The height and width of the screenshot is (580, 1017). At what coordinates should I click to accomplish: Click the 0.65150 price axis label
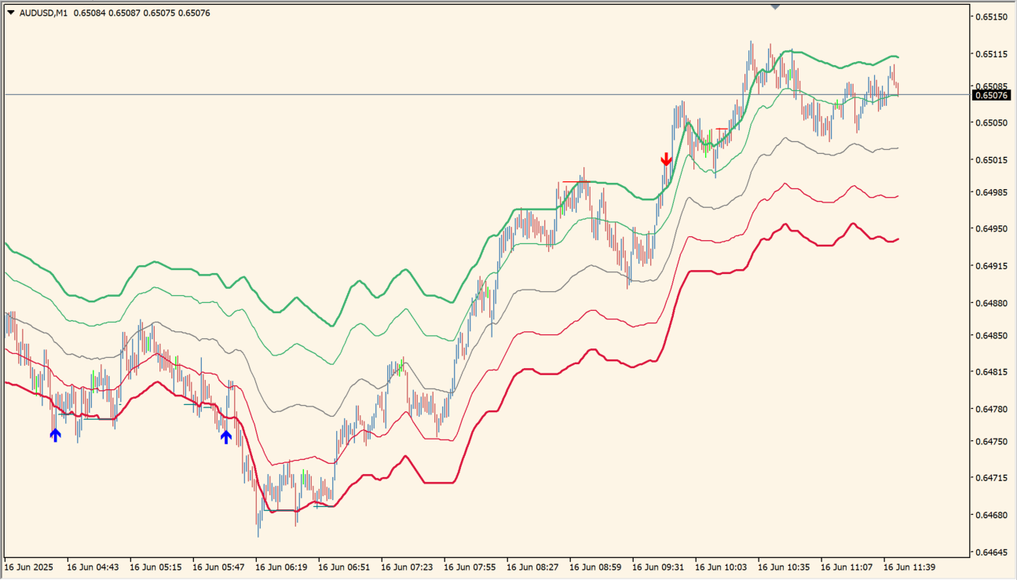click(x=993, y=16)
